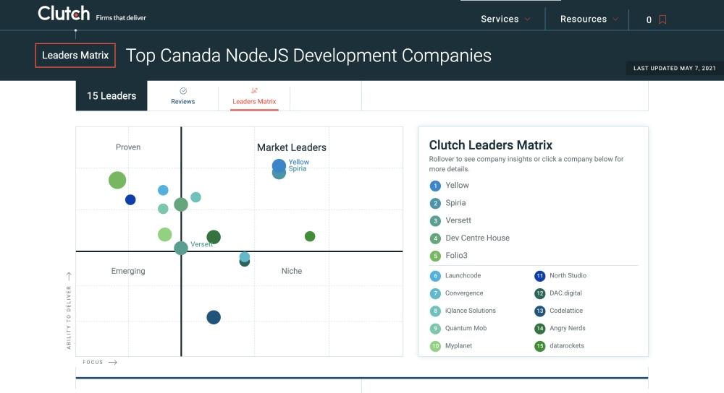724x393 pixels.
Task: Click the dark navy bubble in Proven quadrant
Action: (130, 200)
